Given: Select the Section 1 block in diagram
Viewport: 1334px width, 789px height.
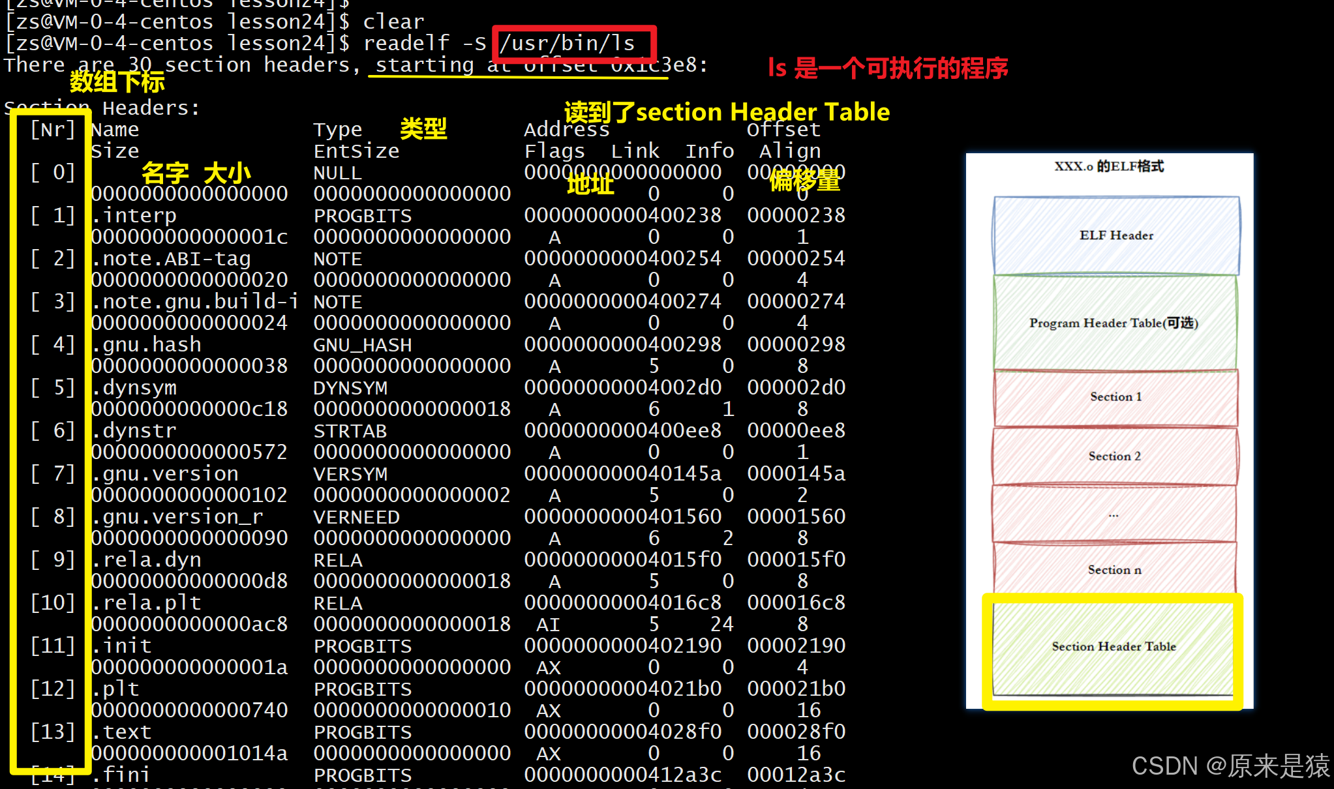Looking at the screenshot, I should [x=1115, y=396].
